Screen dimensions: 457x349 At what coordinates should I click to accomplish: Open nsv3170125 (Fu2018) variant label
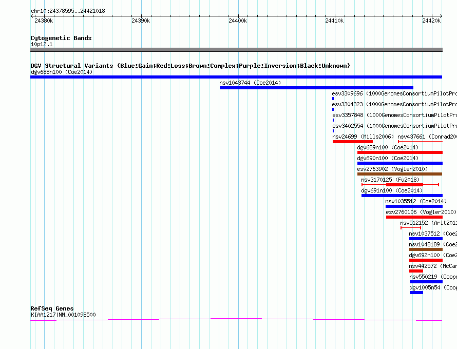coord(390,180)
